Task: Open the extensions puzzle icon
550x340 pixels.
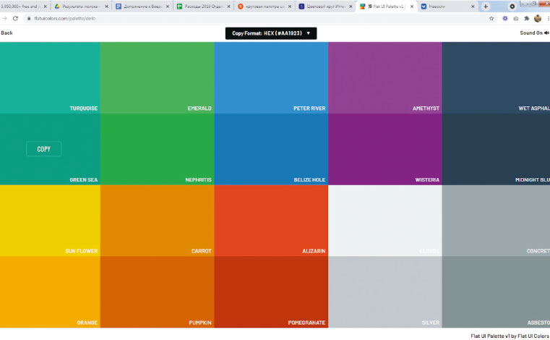Action: pos(526,18)
